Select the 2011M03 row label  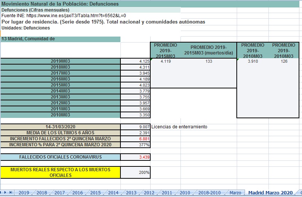pyautogui.click(x=60, y=109)
